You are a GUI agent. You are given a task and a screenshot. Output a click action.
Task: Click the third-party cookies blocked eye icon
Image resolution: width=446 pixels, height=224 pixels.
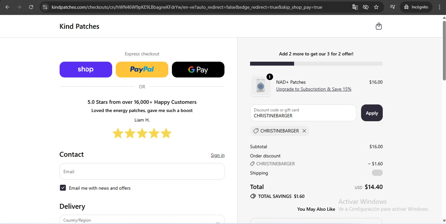pyautogui.click(x=366, y=7)
